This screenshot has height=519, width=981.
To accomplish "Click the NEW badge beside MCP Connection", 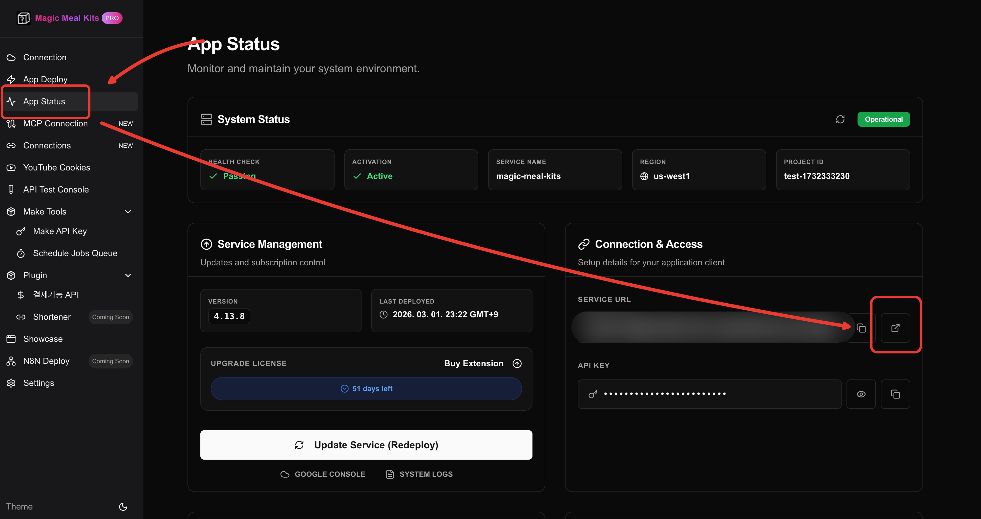I will click(x=126, y=124).
